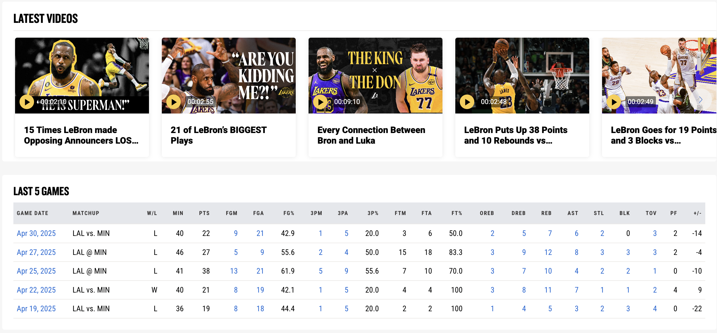This screenshot has height=333, width=717.
Task: Click the 21 FGA value for Apr 30
Action: click(x=260, y=233)
